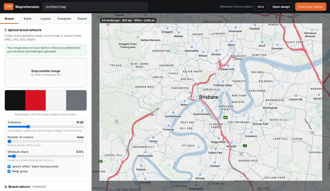Click the "Gallipoli Barracks" label on the map

coord(150,40)
